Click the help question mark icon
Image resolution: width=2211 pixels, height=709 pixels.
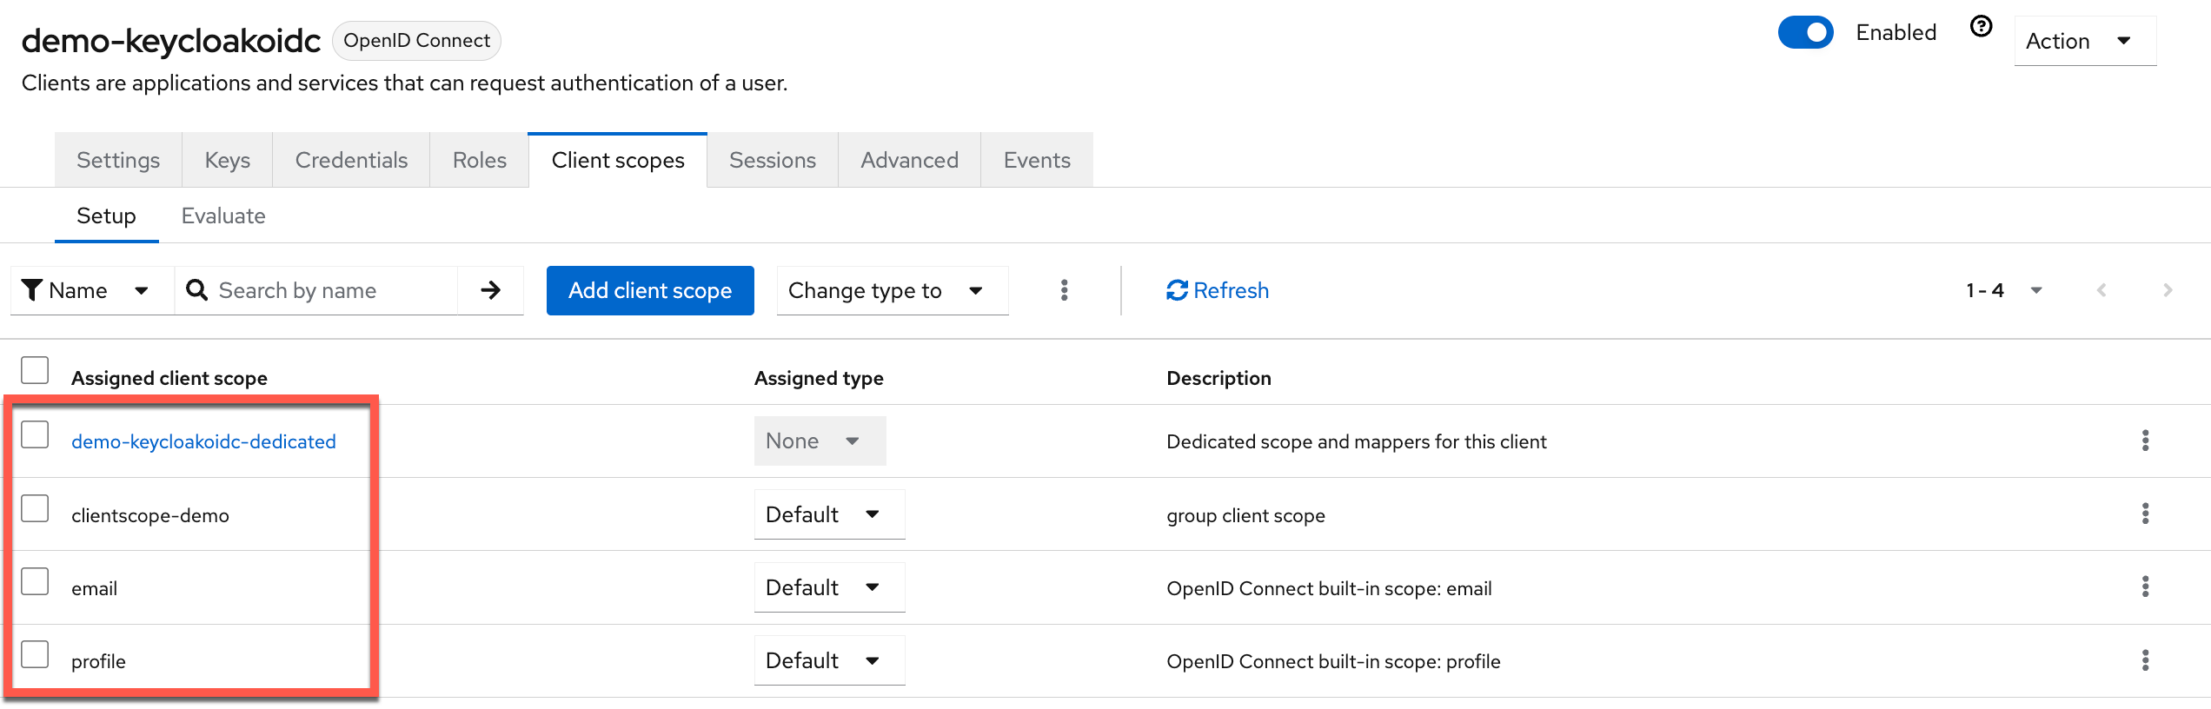1981,28
